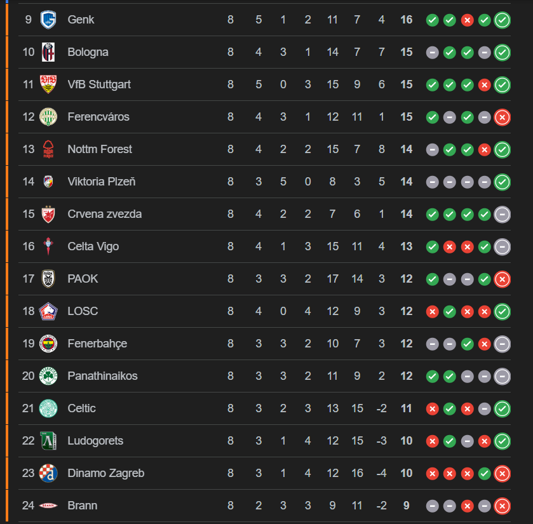Click the LOSC club badge

tap(48, 311)
